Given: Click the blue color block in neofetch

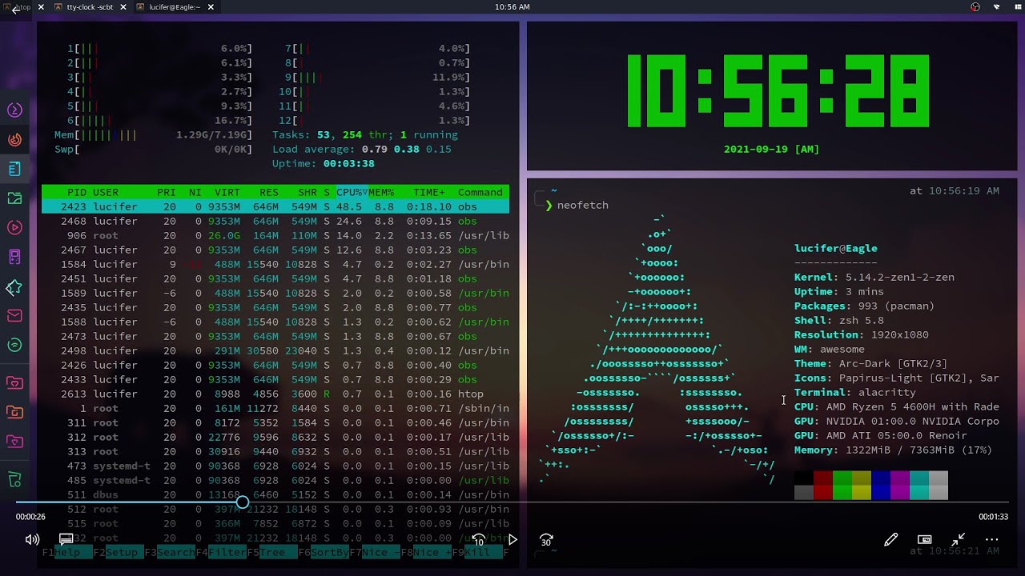Looking at the screenshot, I should click(x=881, y=486).
